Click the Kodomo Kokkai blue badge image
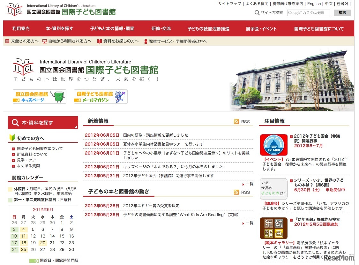 coord(273,145)
